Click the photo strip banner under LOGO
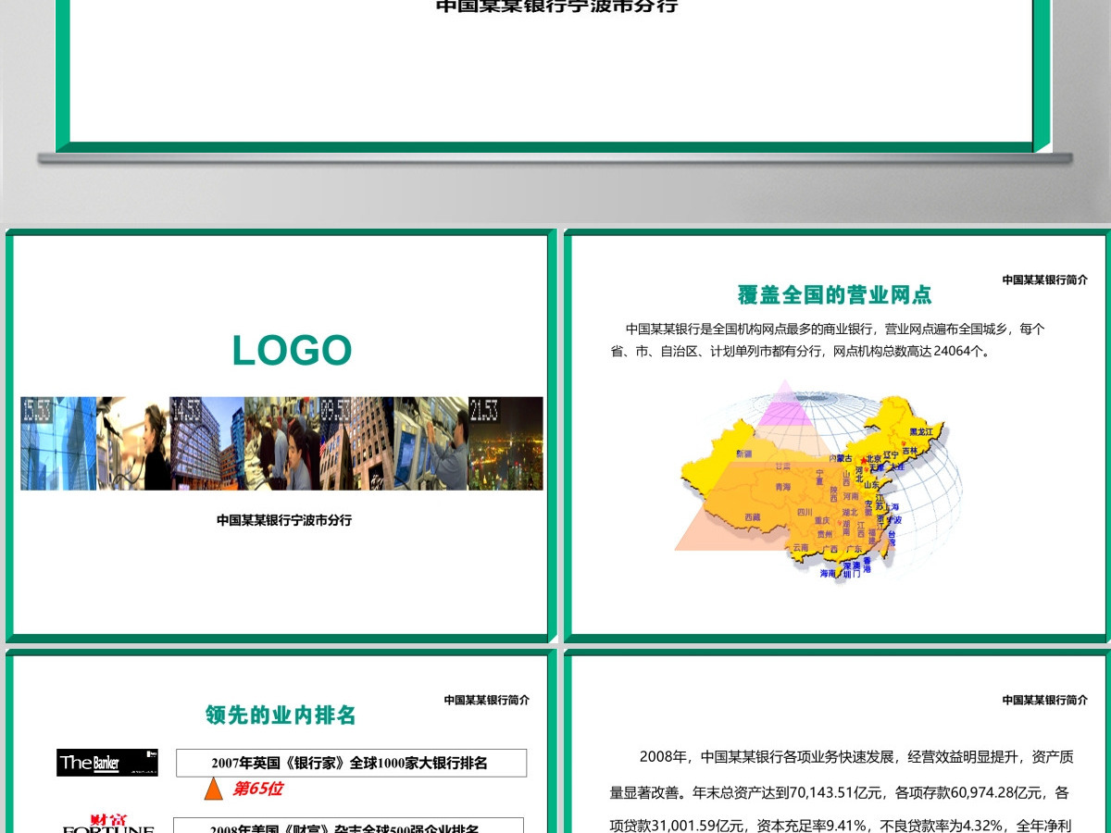This screenshot has width=1111, height=833. pos(281,443)
